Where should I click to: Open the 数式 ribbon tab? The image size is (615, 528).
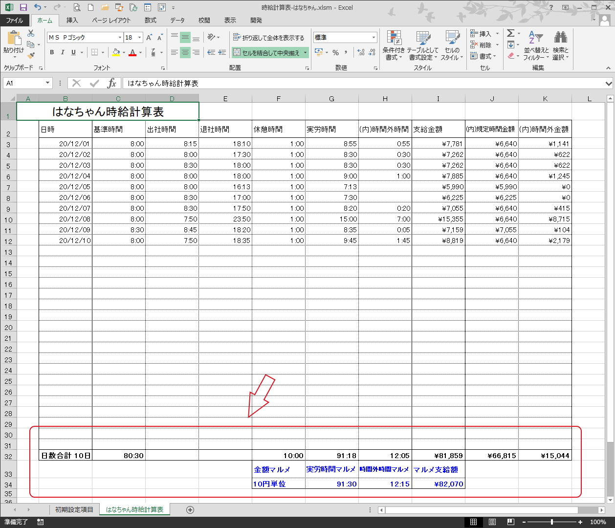click(150, 21)
